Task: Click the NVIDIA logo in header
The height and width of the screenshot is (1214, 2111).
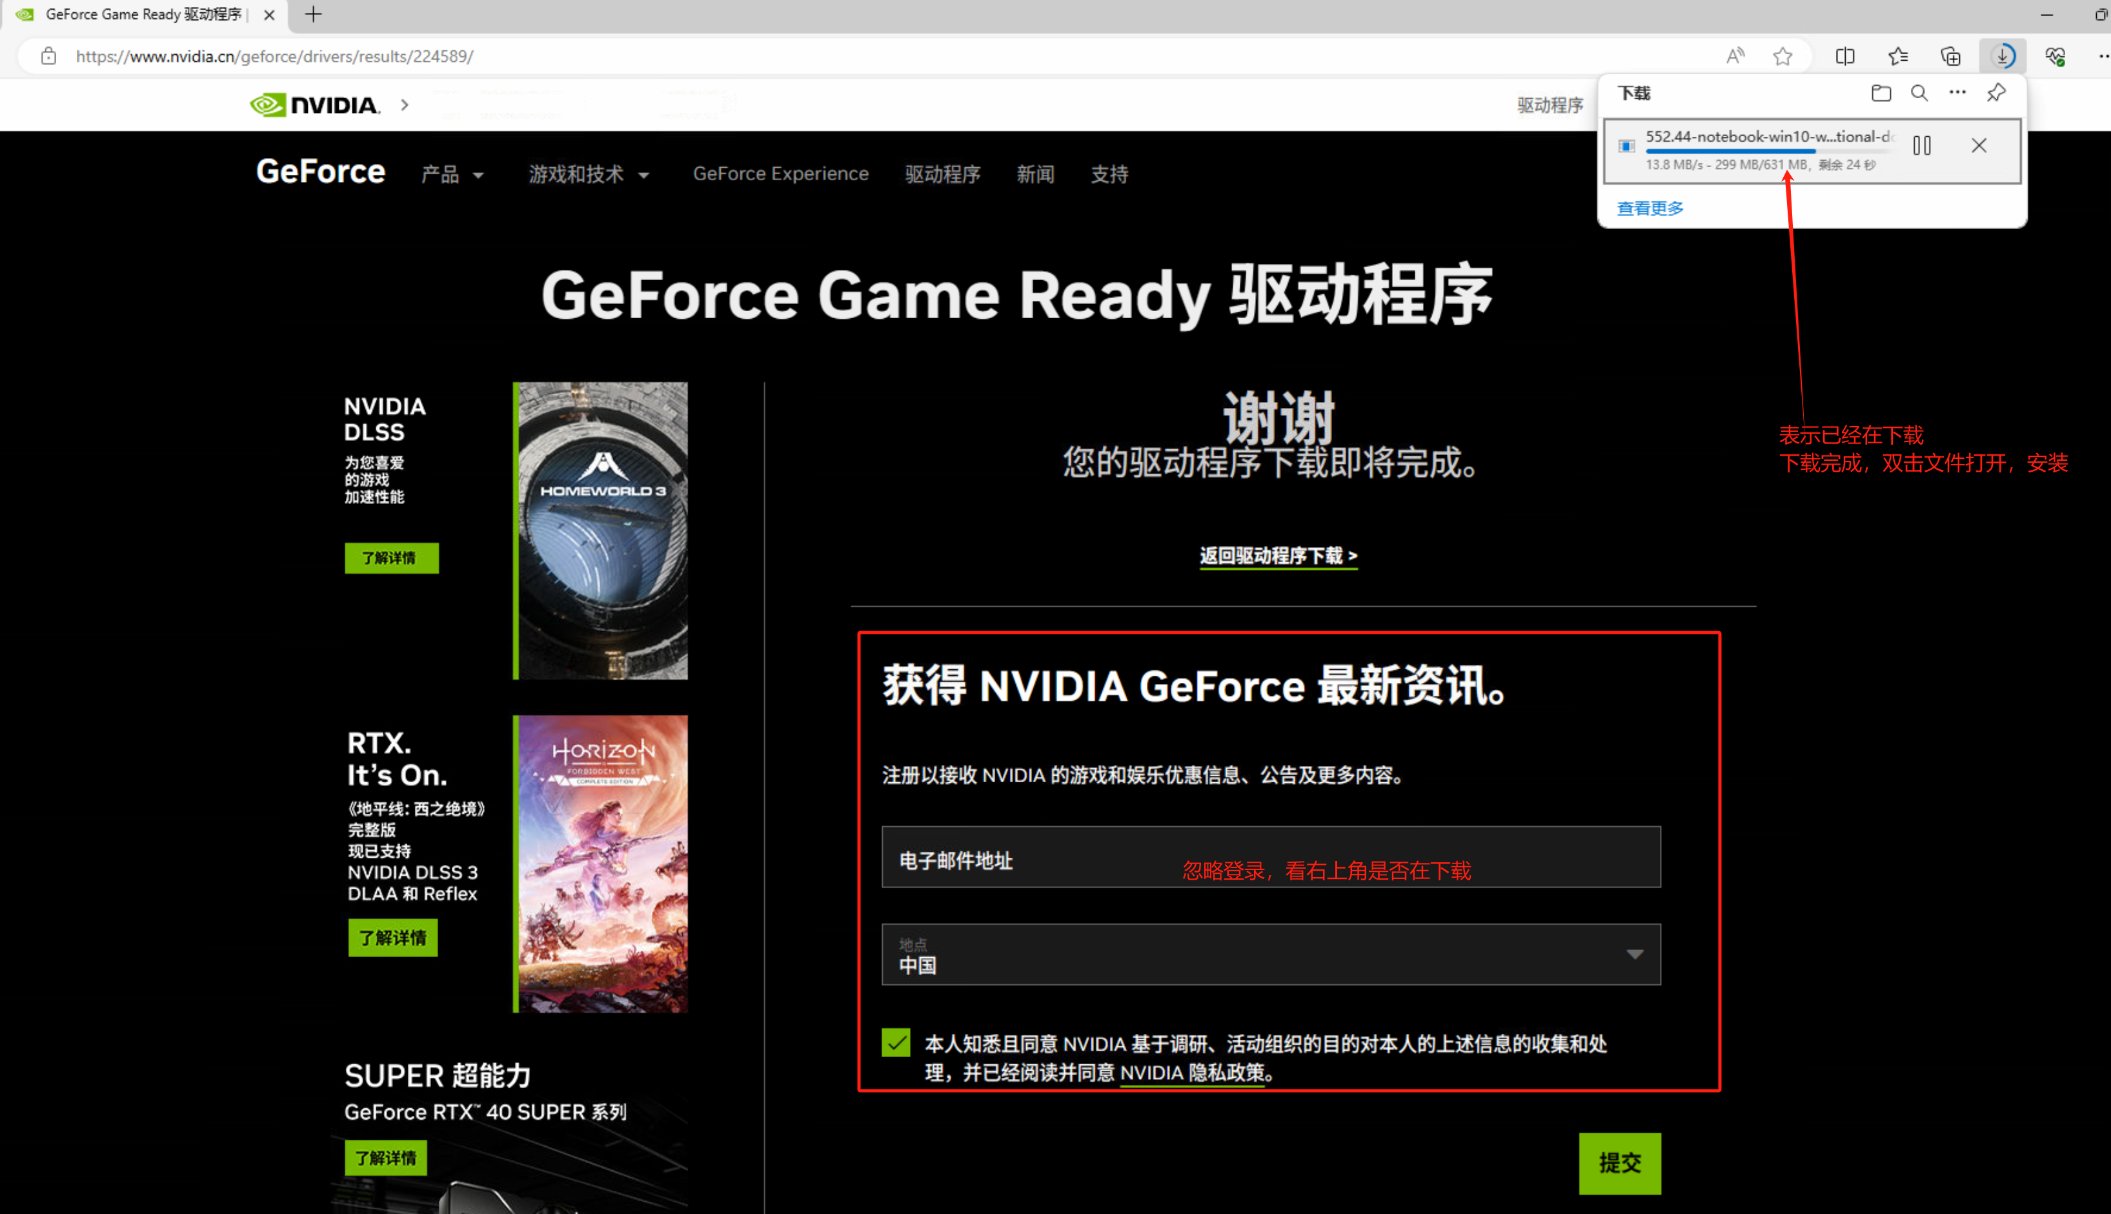Action: click(x=315, y=105)
